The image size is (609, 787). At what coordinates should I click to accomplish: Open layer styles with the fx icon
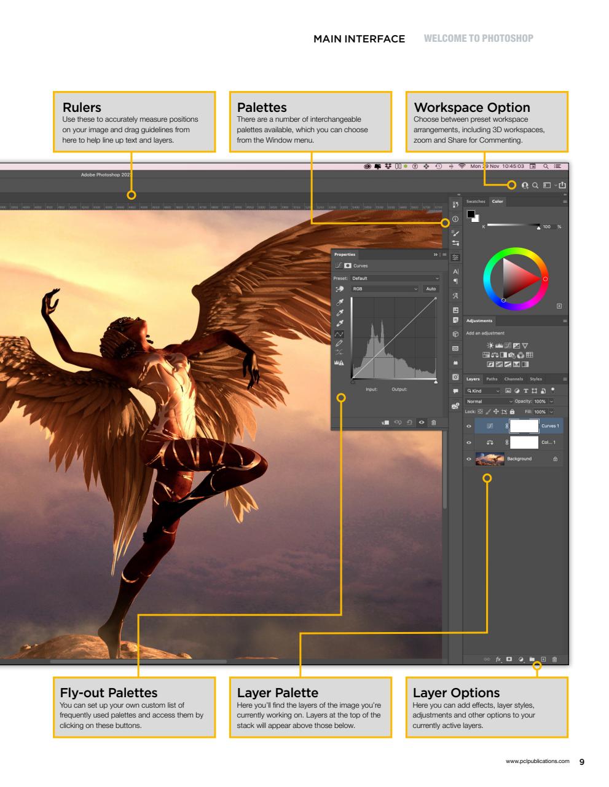point(498,659)
